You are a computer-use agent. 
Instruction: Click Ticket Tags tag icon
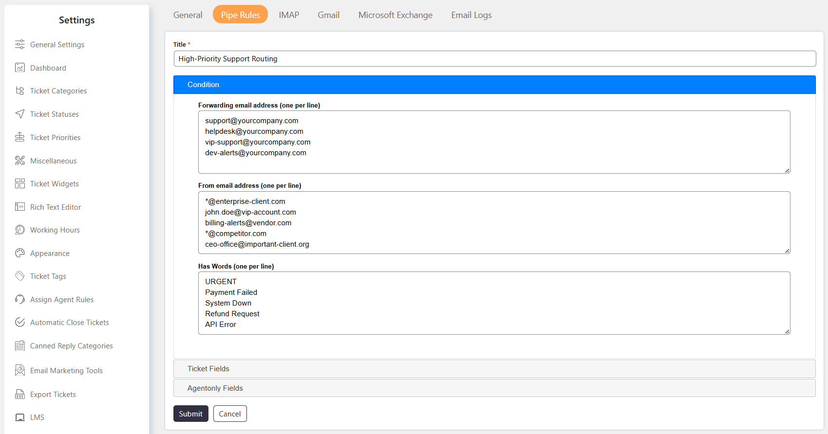pos(19,276)
